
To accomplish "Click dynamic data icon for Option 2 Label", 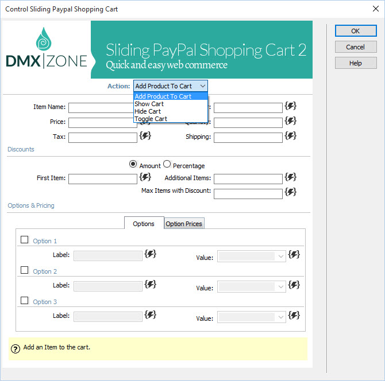I will [x=151, y=285].
